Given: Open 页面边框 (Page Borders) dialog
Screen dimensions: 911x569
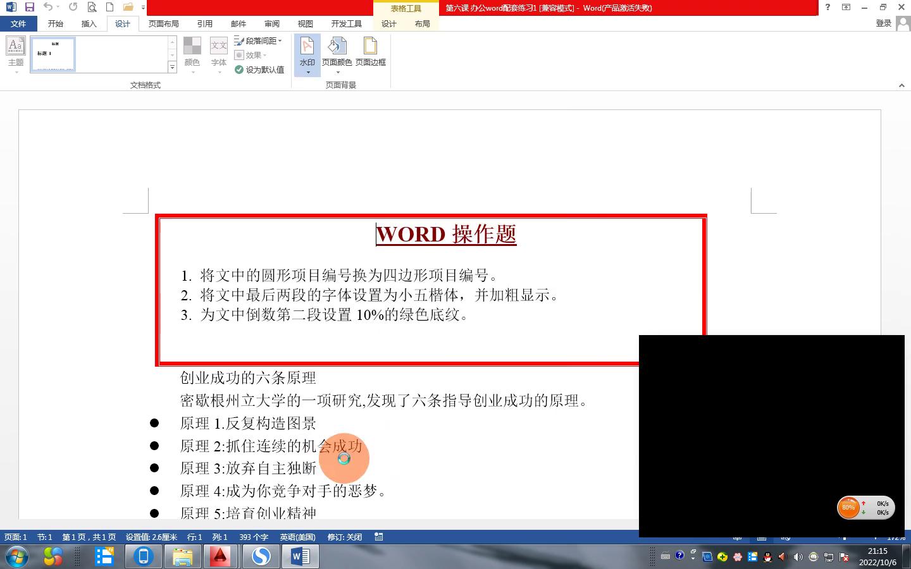Looking at the screenshot, I should pos(370,51).
